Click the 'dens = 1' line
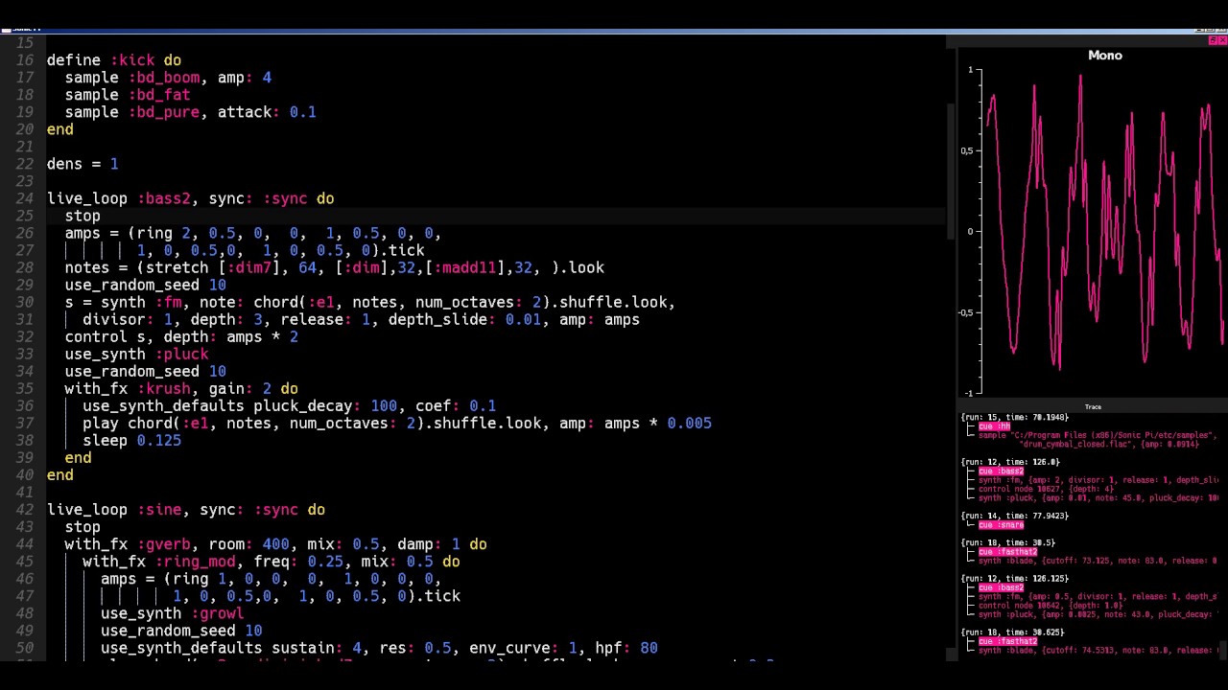The image size is (1228, 690). 83,164
